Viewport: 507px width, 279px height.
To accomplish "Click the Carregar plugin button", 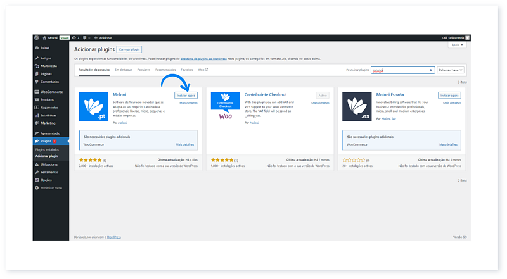I will point(130,49).
